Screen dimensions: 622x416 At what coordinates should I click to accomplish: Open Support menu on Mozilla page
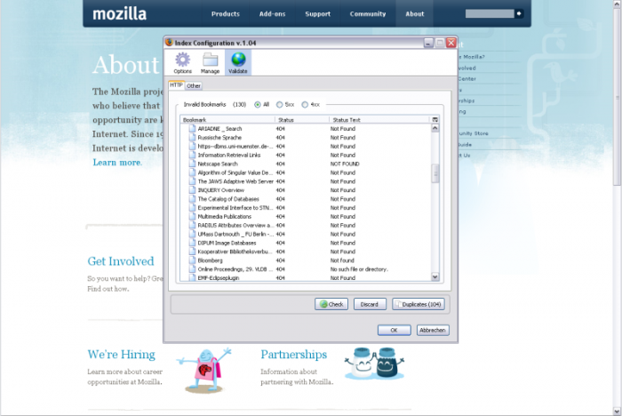click(317, 14)
